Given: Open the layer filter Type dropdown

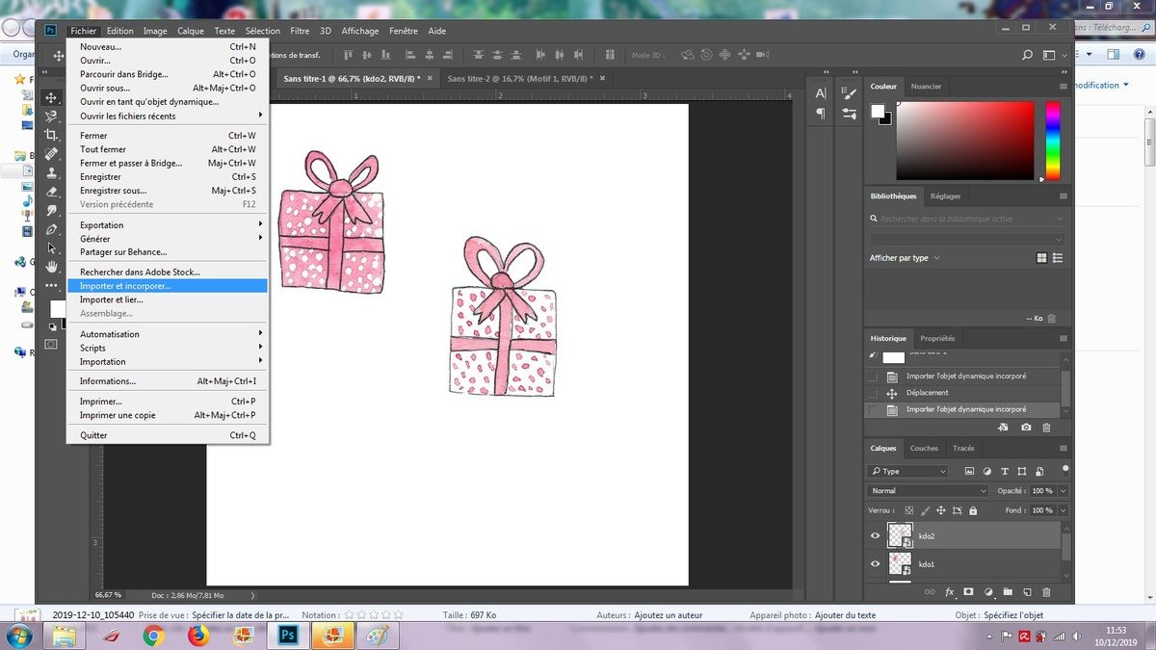Looking at the screenshot, I should tap(907, 471).
